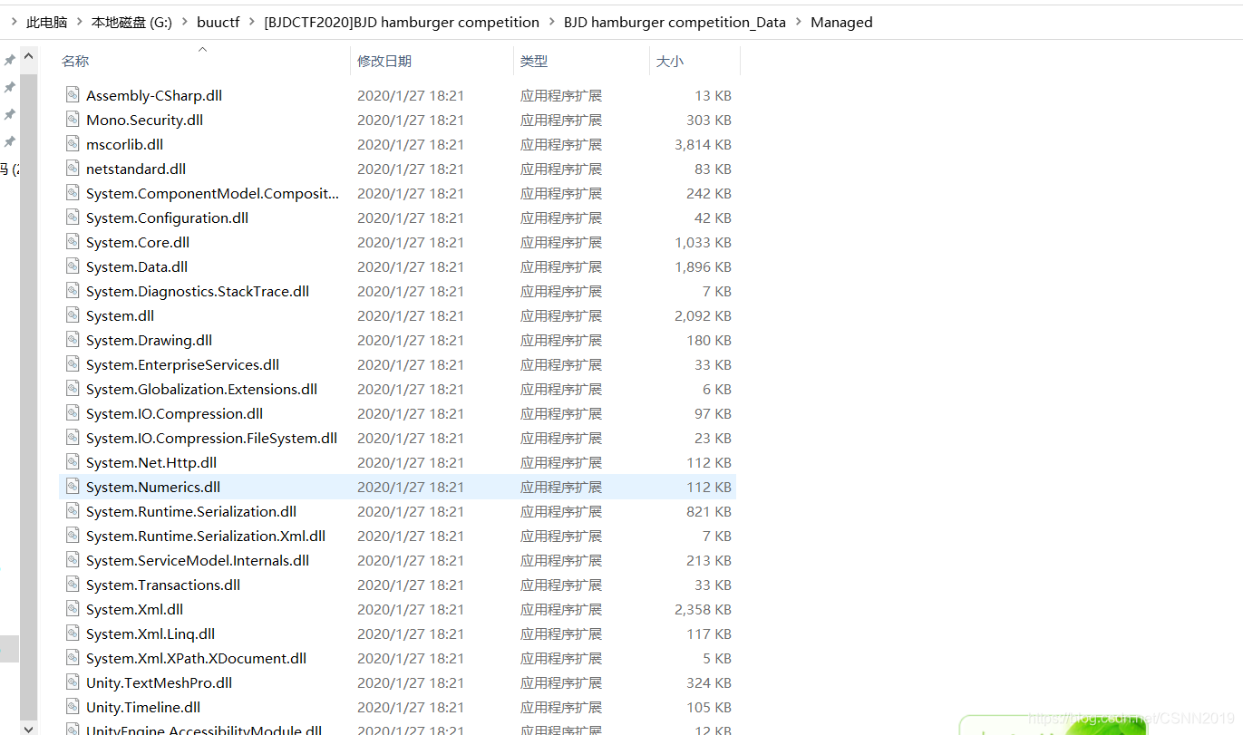Expand breadcrumb arrow before Managed
The image size is (1243, 735).
click(799, 22)
